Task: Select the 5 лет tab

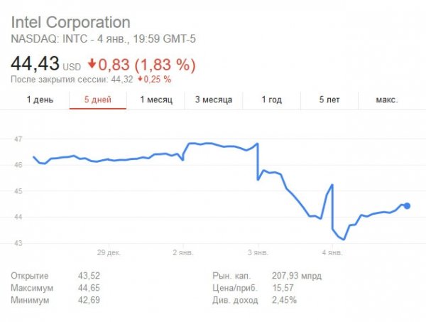Action: [x=329, y=100]
